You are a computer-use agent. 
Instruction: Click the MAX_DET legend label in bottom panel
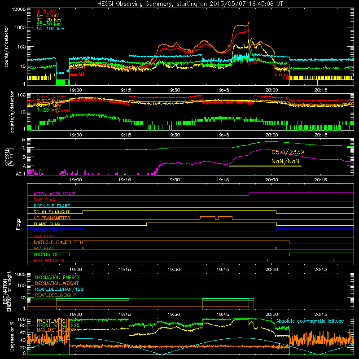click(x=56, y=330)
